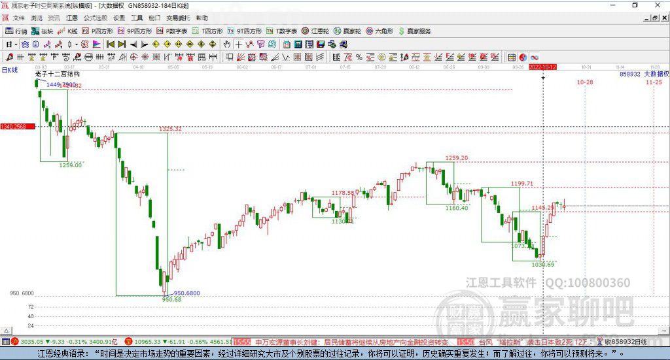Open the 帮助 help menu
The height and width of the screenshot is (360, 670).
[202, 18]
